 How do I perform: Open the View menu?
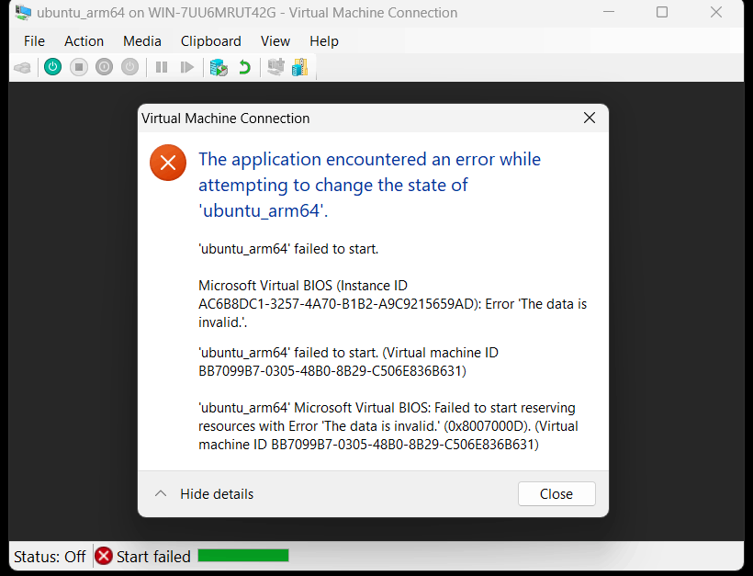(x=275, y=41)
